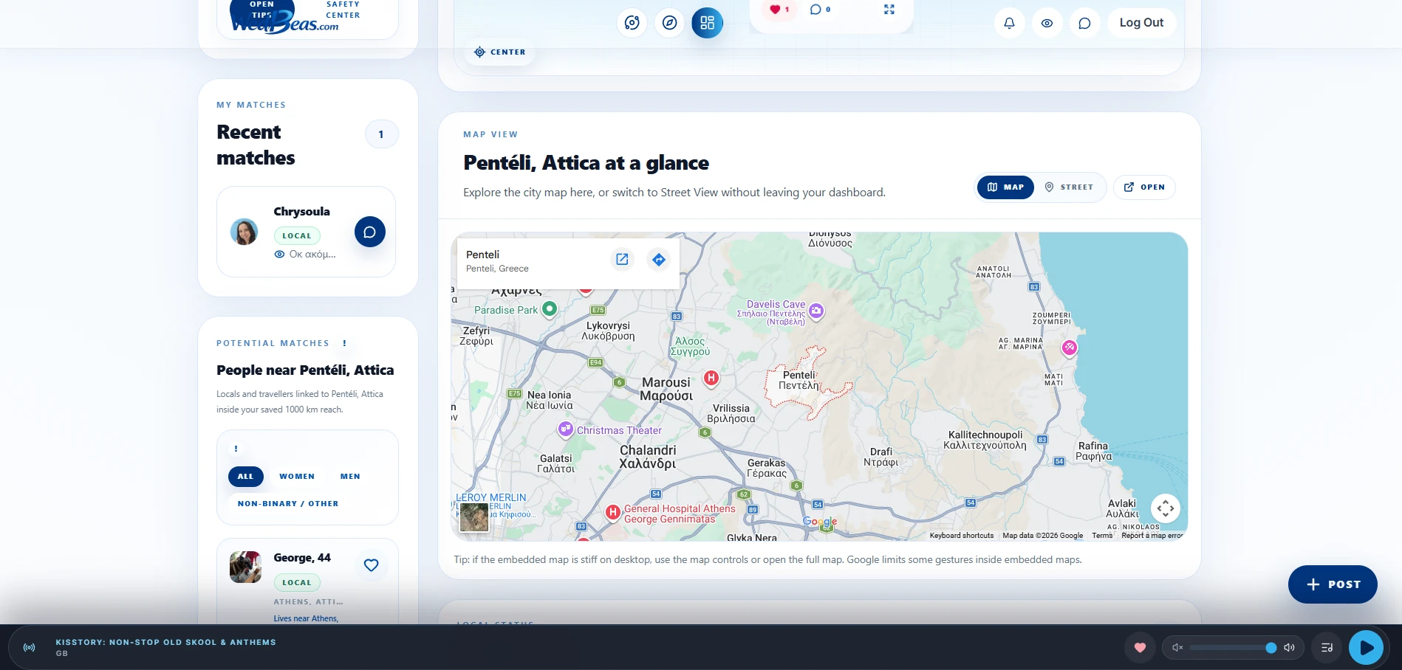Adjust the radio volume slider
This screenshot has width=1402, height=670.
click(x=1233, y=648)
